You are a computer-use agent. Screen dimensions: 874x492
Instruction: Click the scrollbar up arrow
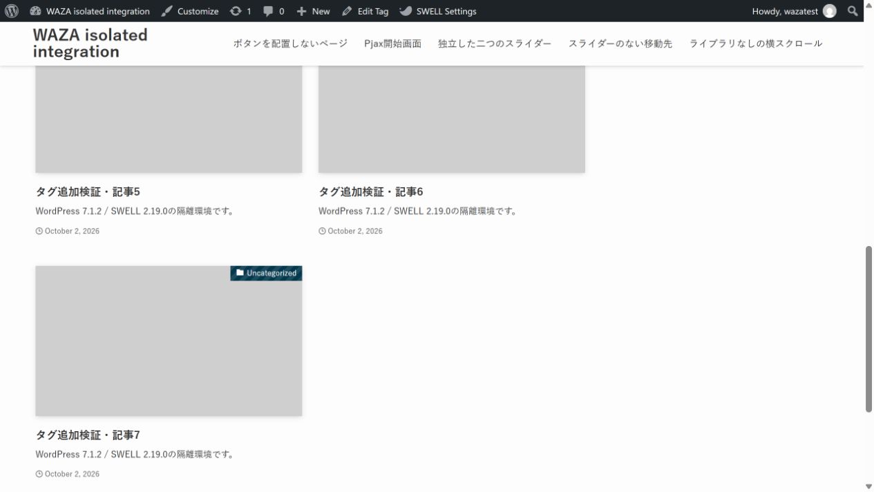coord(869,5)
